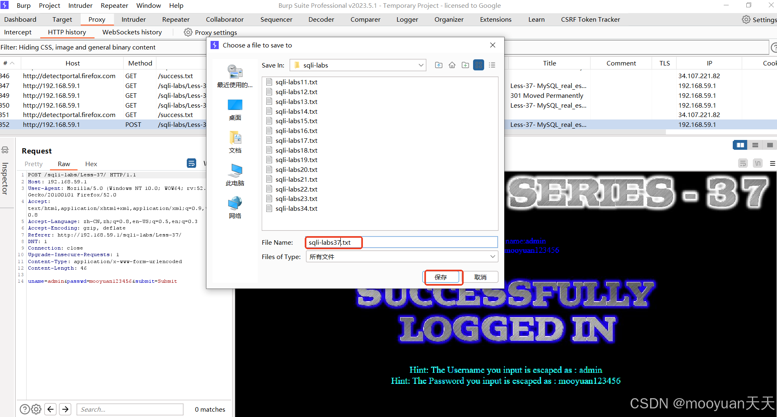Open This PC (此电脑) shortcut in the sidebar
The image size is (777, 417).
coord(235,175)
